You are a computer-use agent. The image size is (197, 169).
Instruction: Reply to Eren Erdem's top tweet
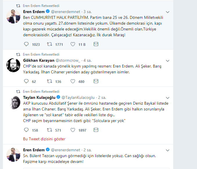tap(26, 44)
